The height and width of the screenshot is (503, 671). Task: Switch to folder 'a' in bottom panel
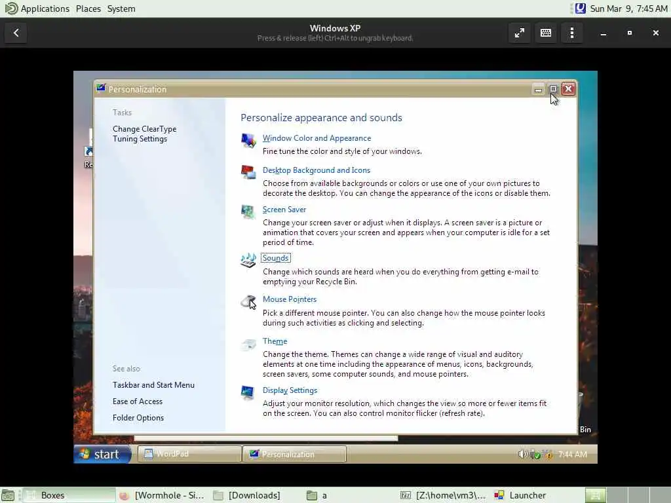[350, 495]
